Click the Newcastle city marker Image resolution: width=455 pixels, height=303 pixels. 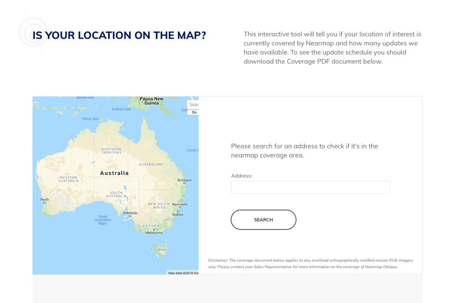[180, 207]
